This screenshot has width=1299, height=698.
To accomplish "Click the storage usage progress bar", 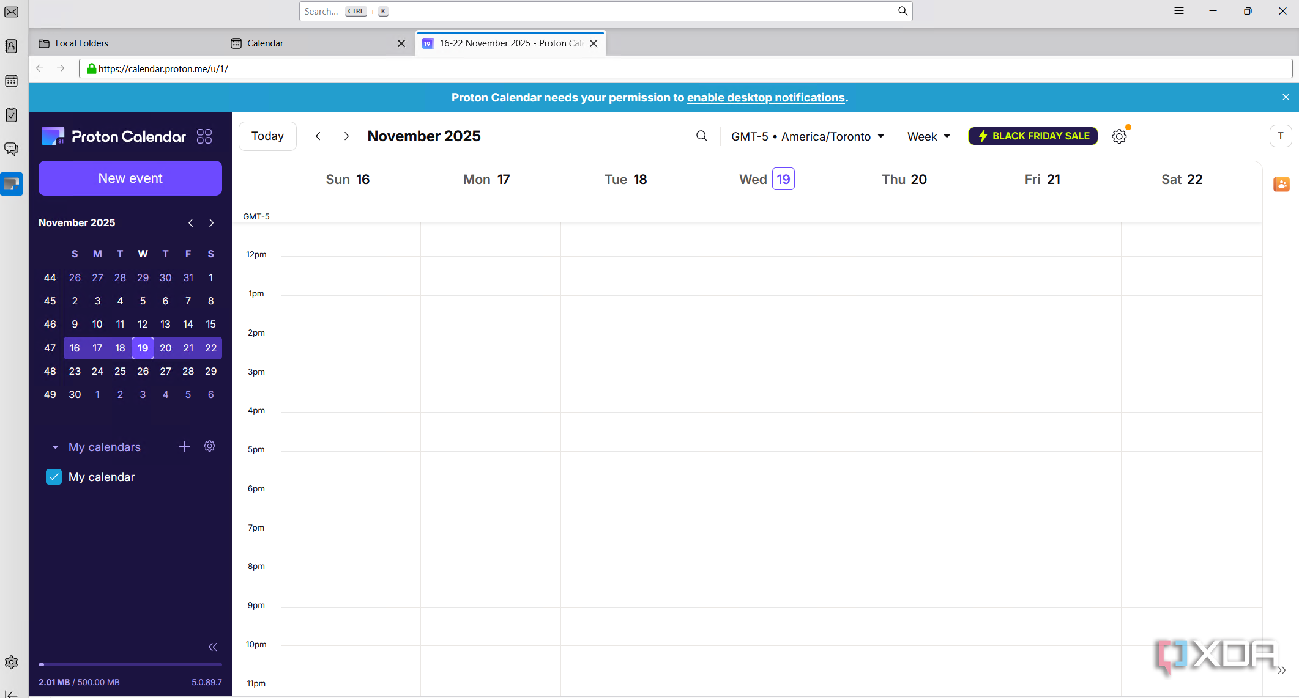I will click(130, 664).
